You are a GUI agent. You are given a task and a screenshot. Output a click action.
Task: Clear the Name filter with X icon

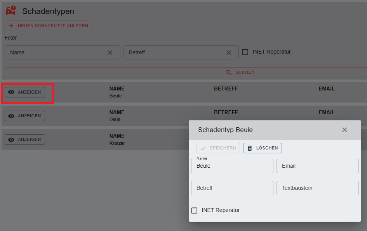coord(110,52)
